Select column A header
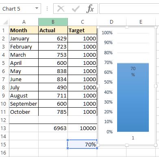This screenshot has width=159, height=157. 24,22
